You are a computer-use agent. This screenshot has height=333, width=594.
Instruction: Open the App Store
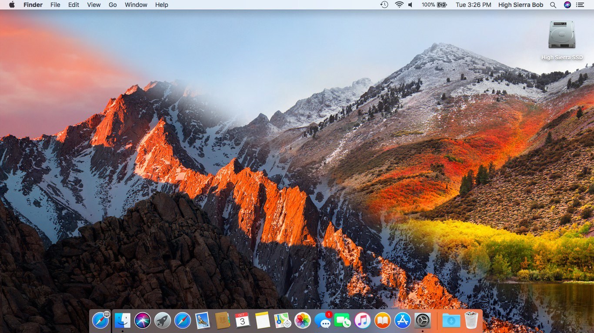[403, 321]
